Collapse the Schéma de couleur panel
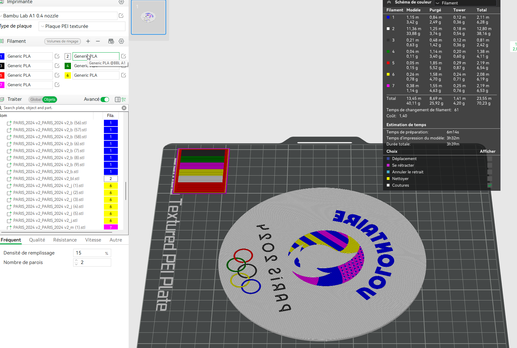This screenshot has width=517, height=348. (x=389, y=2)
